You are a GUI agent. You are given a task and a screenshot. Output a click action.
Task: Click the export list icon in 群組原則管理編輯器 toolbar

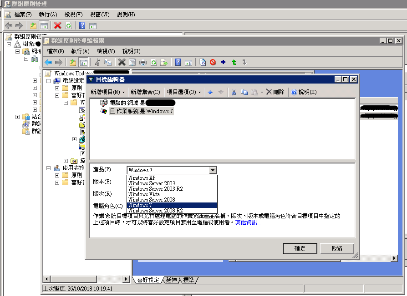[x=164, y=62]
